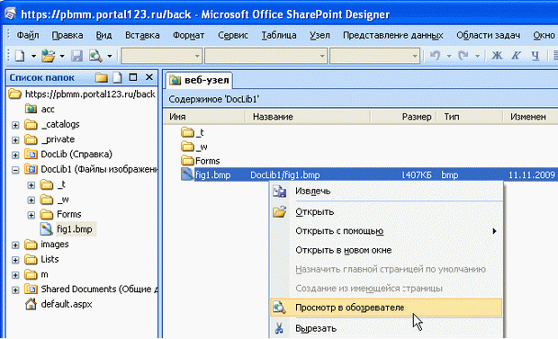Open the Области задач menu

point(488,35)
